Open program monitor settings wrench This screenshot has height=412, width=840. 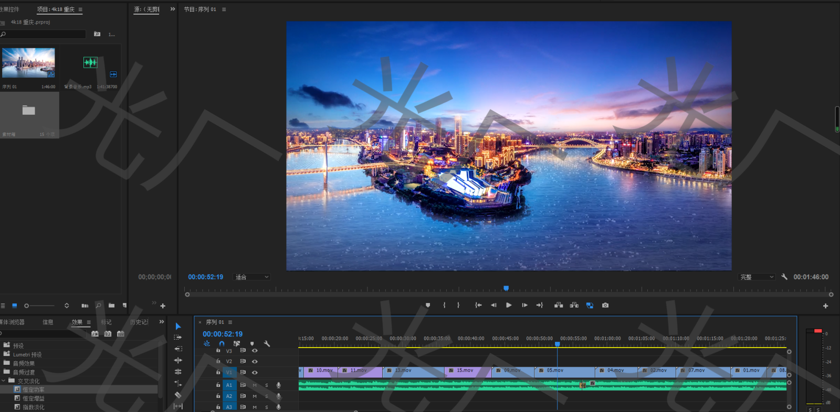784,277
